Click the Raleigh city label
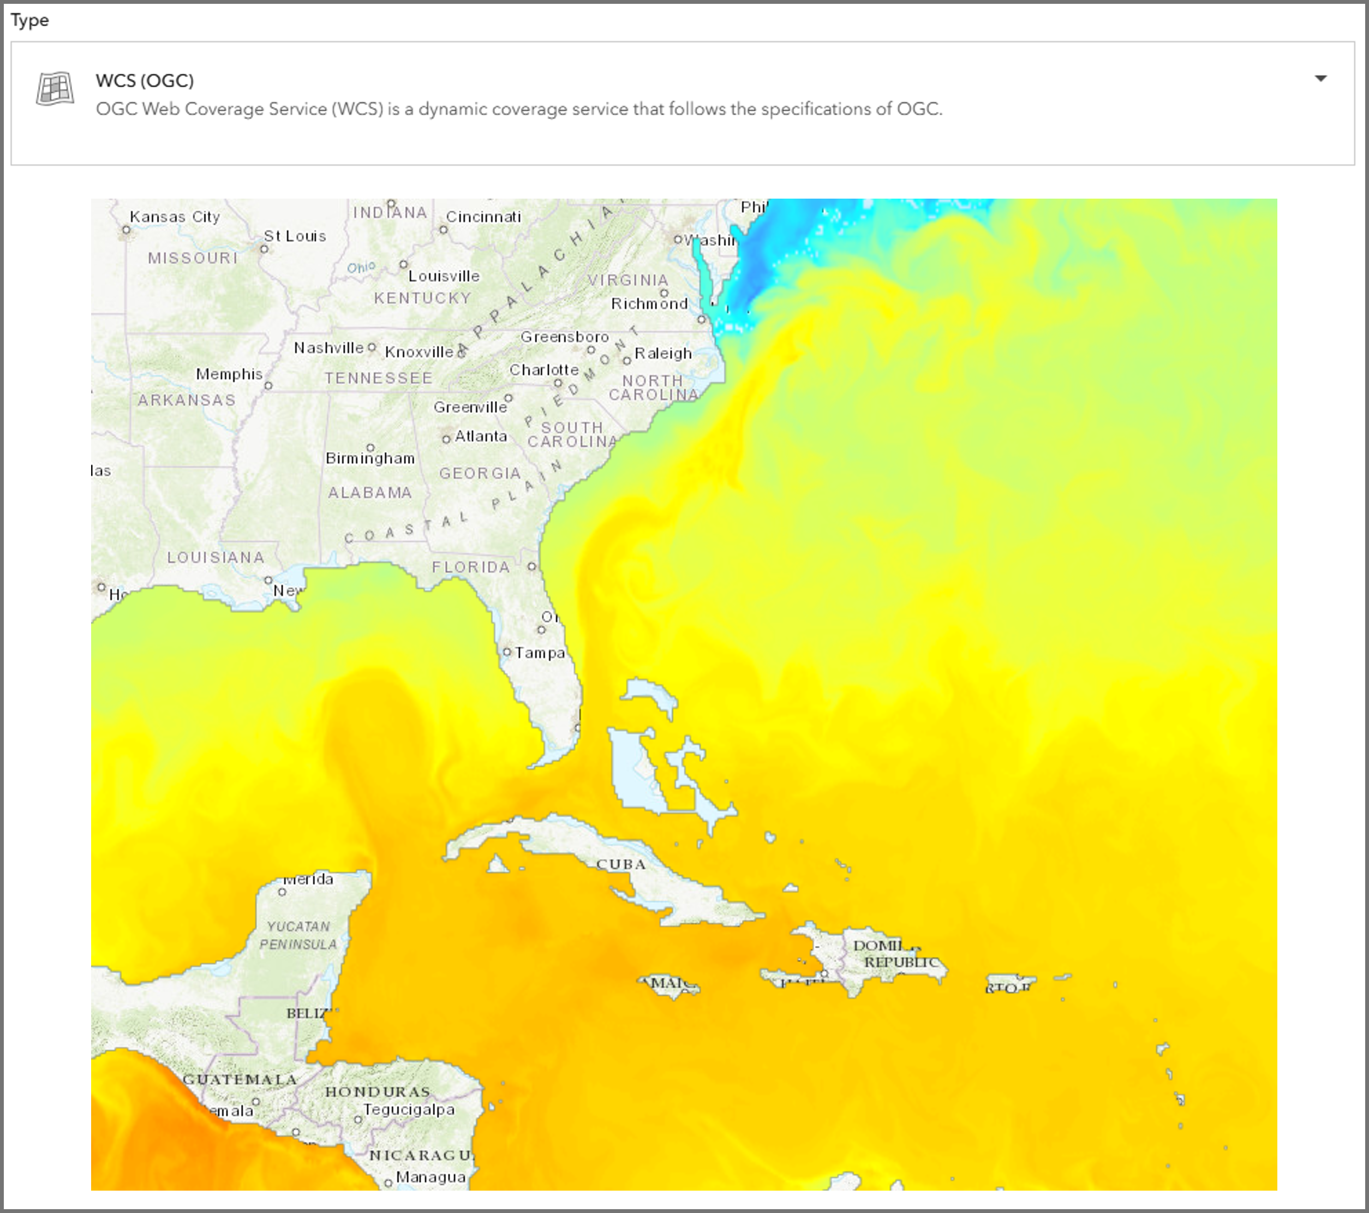 pos(662,353)
